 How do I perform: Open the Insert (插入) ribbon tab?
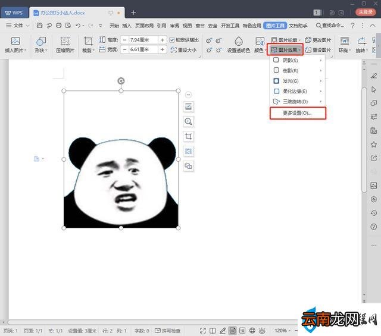127,26
